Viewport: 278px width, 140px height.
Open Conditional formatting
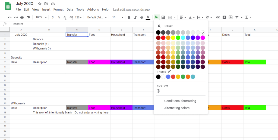point(180,101)
